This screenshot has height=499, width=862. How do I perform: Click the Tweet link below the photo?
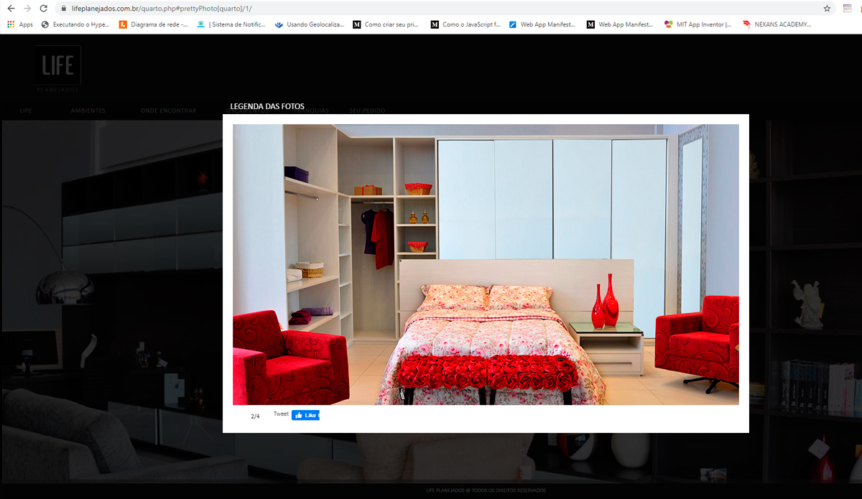pos(281,414)
